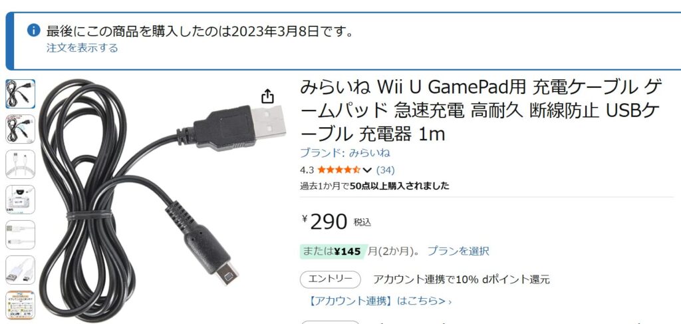Click the blue info icon in banner
Viewport: 681px width, 324px height.
[x=33, y=30]
